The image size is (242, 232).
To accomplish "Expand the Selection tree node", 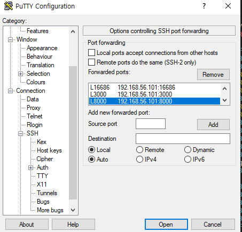I will pos(21,74).
